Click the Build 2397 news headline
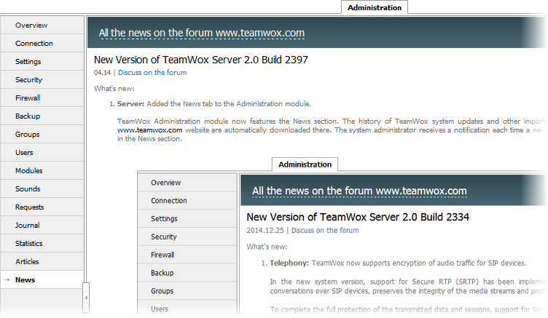This screenshot has width=548, height=318. point(201,60)
